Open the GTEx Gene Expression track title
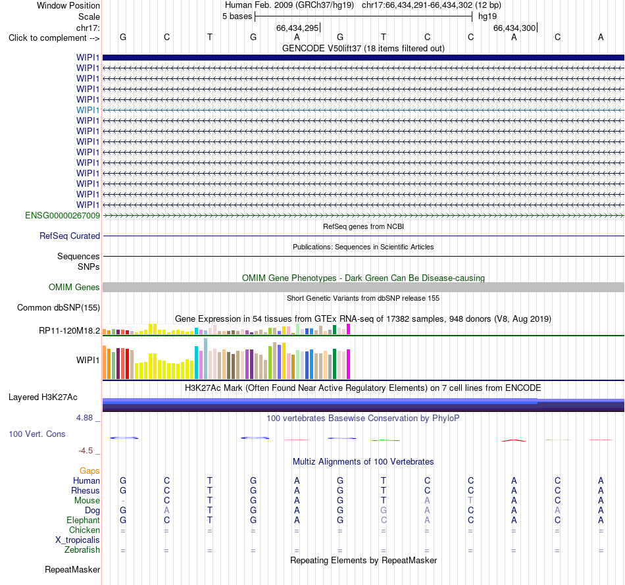The image size is (625, 585). tap(363, 318)
